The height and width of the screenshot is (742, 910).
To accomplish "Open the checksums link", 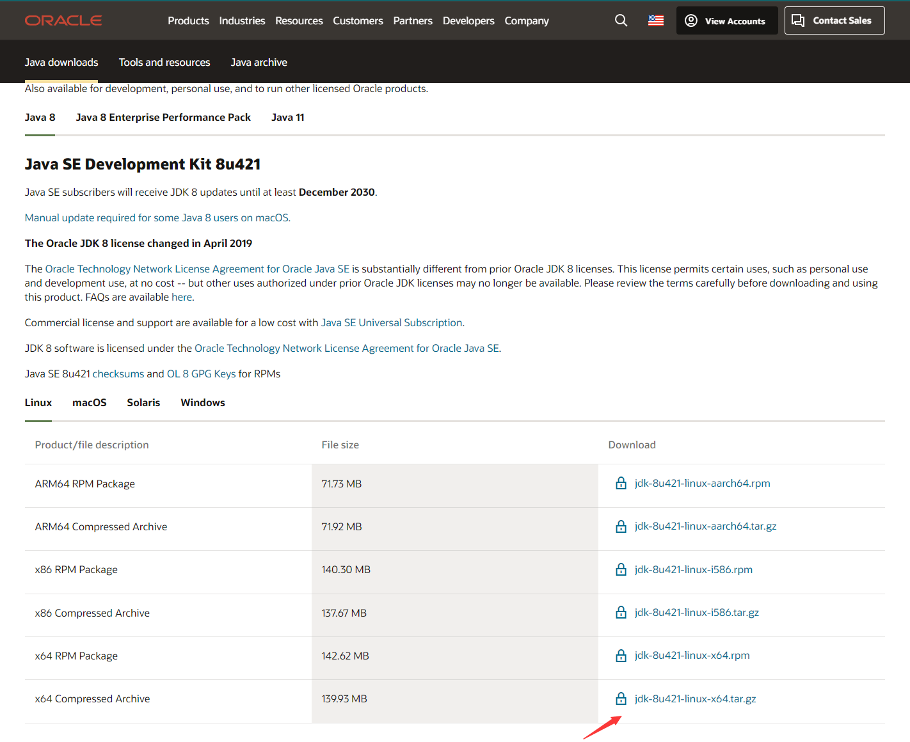I will point(118,374).
